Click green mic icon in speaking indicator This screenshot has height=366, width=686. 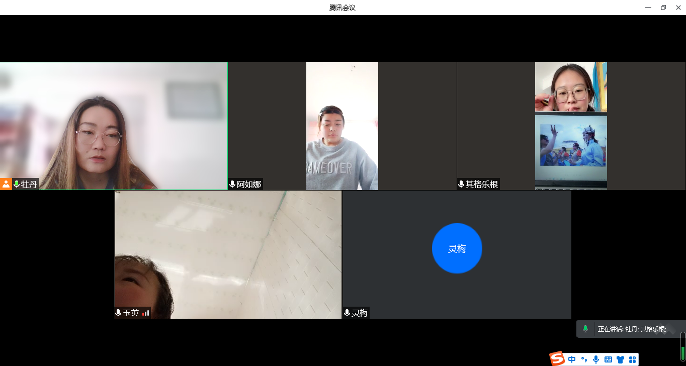point(585,329)
